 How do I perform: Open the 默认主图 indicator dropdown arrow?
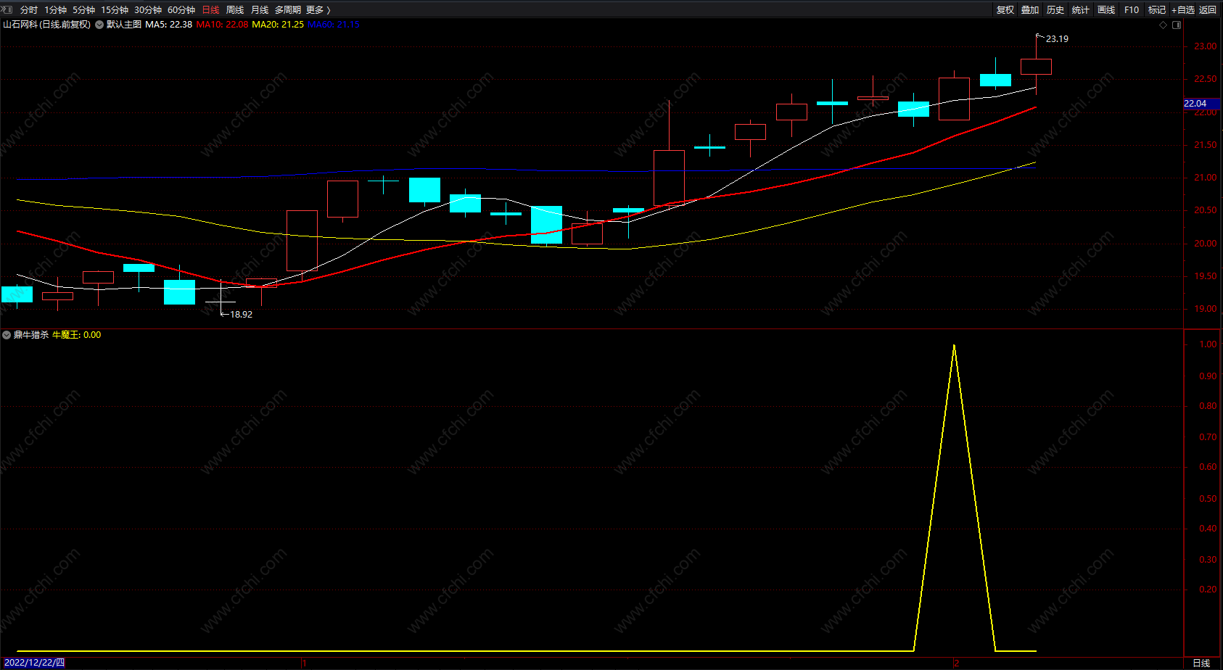click(99, 25)
